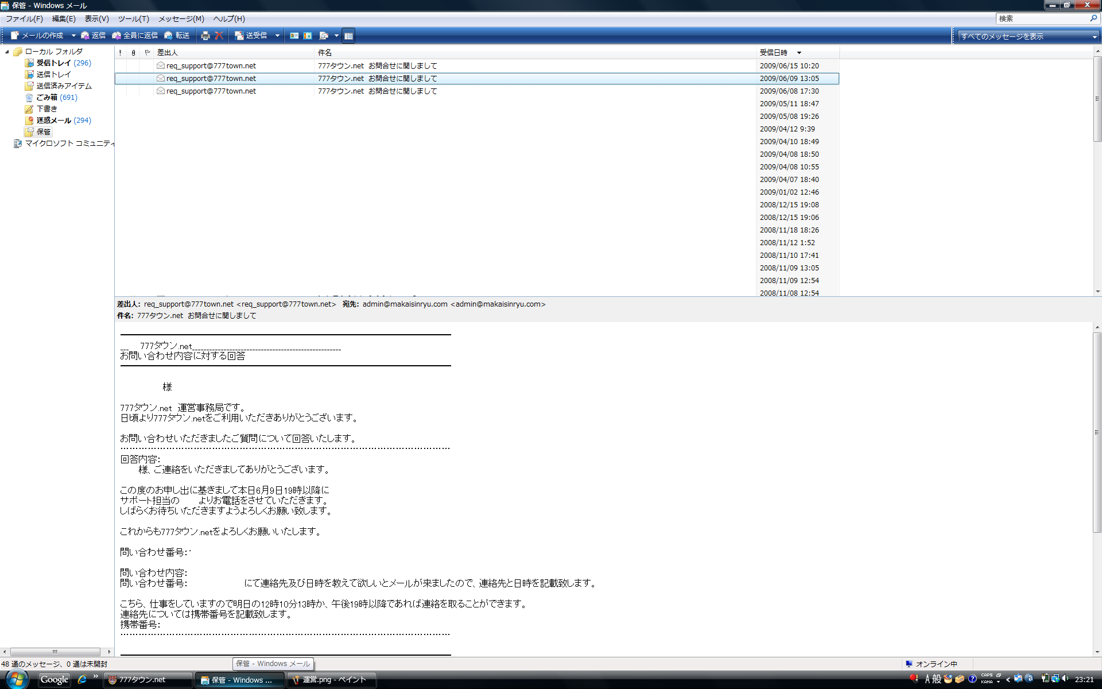Open the Junk Mail (迷惑メール) folder
Screen dimensions: 1102x689
[58, 121]
